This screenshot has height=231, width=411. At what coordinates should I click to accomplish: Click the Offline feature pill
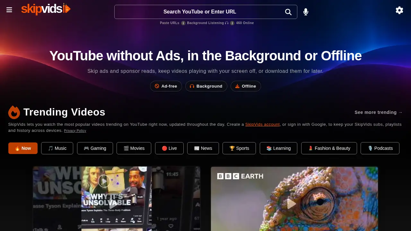click(x=246, y=86)
